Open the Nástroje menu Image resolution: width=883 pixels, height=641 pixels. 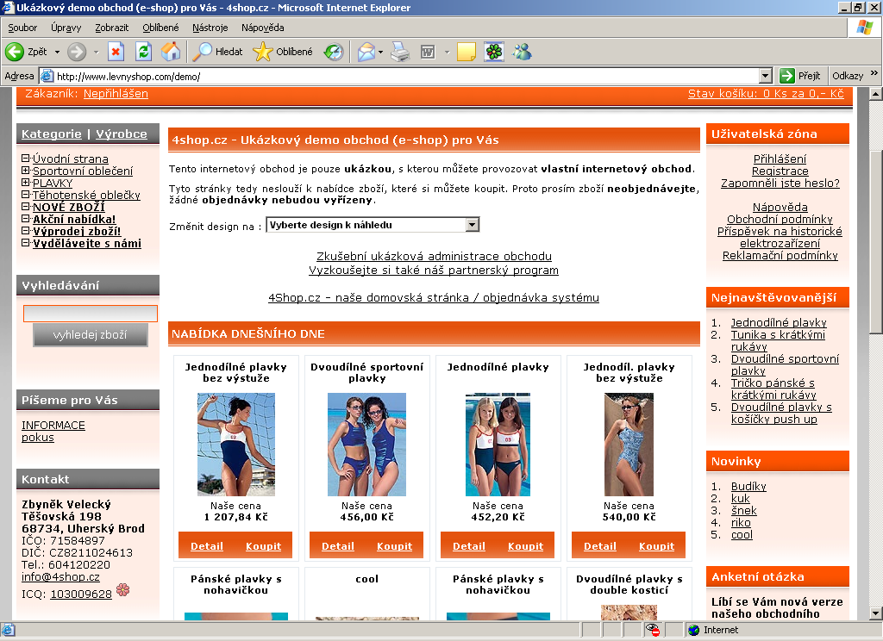(210, 28)
